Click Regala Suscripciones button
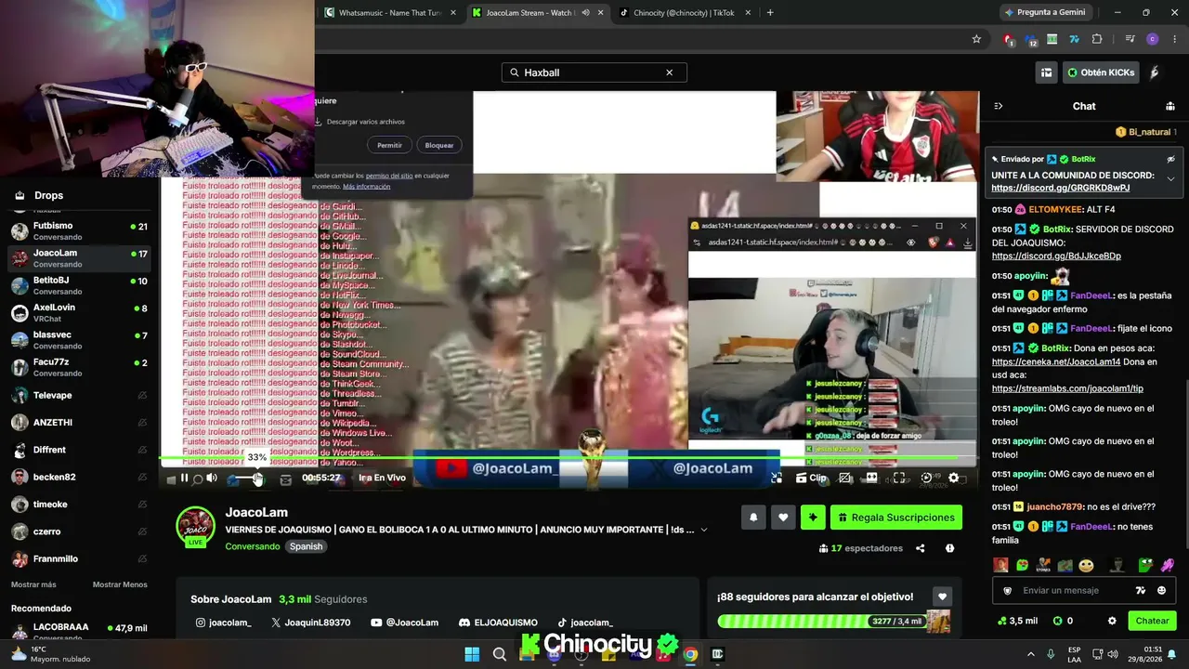The width and height of the screenshot is (1189, 669). [x=896, y=518]
